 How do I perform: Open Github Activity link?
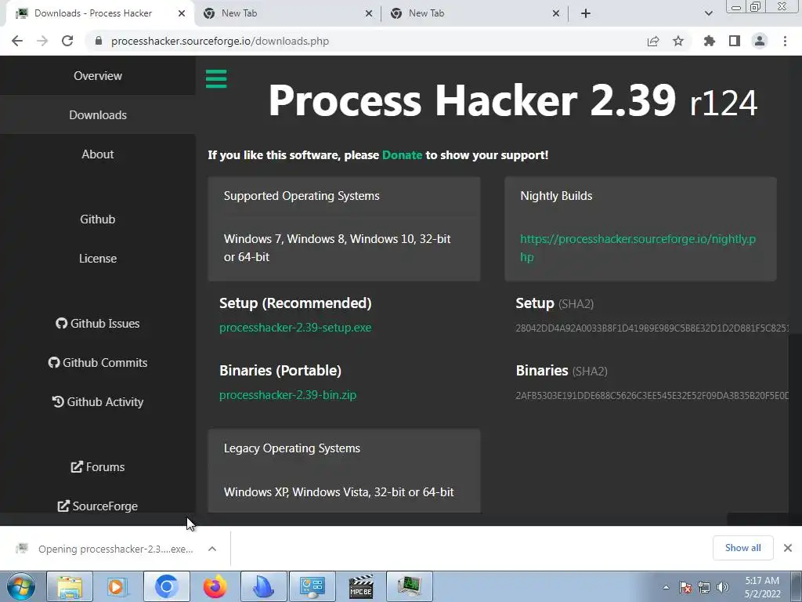(x=98, y=402)
